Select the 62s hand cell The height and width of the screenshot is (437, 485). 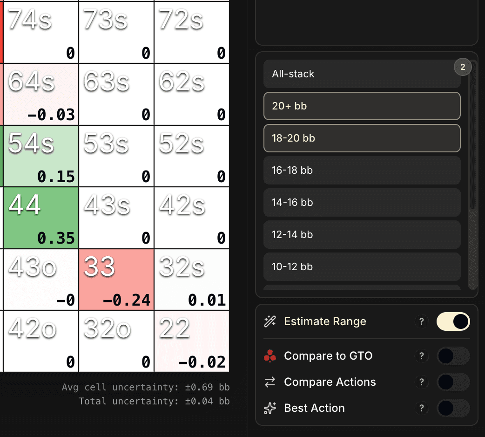click(192, 95)
